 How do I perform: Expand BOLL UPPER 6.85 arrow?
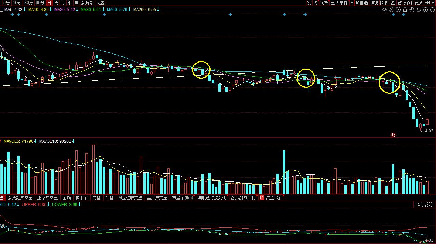pos(48,205)
